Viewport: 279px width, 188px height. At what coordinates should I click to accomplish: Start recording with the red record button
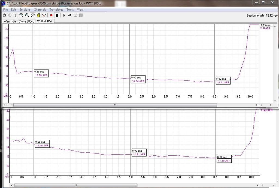[x=51, y=15]
